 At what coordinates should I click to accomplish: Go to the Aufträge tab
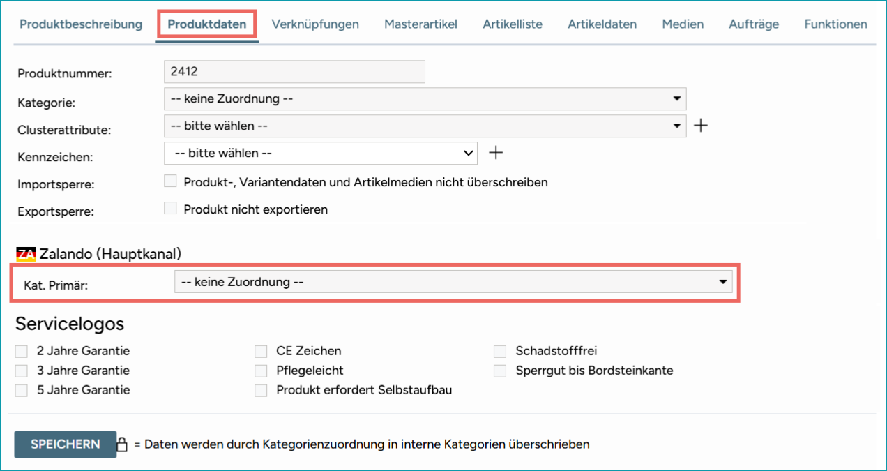pyautogui.click(x=754, y=24)
